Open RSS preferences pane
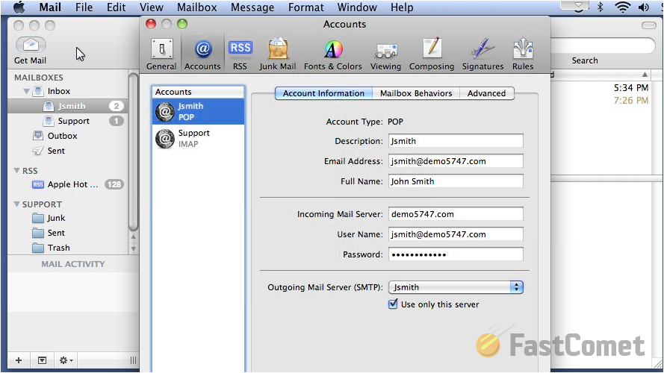This screenshot has width=664, height=373. pyautogui.click(x=240, y=54)
